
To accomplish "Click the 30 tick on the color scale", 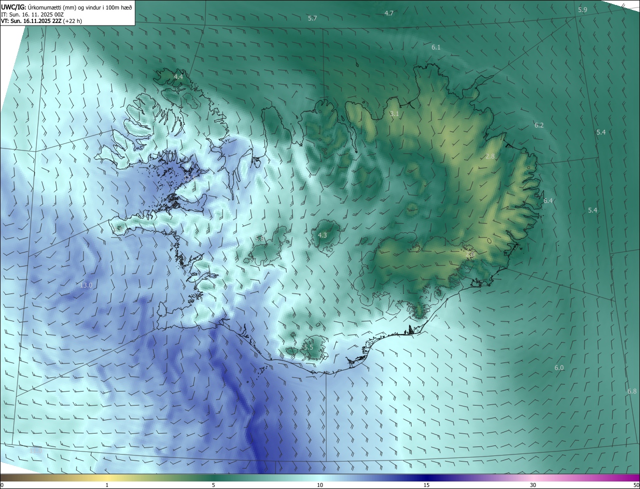I will 533,485.
